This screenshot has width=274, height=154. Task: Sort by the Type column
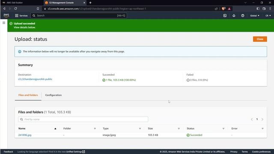click(x=140, y=128)
